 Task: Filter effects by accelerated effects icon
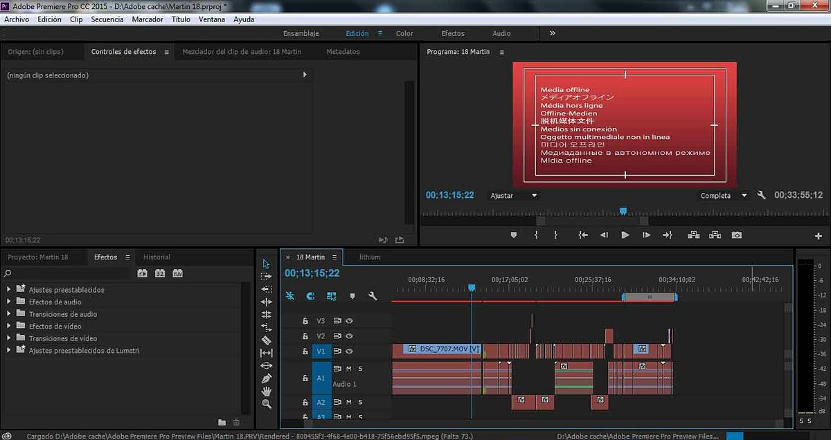(142, 273)
